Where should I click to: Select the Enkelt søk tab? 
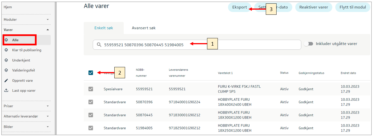104,28
